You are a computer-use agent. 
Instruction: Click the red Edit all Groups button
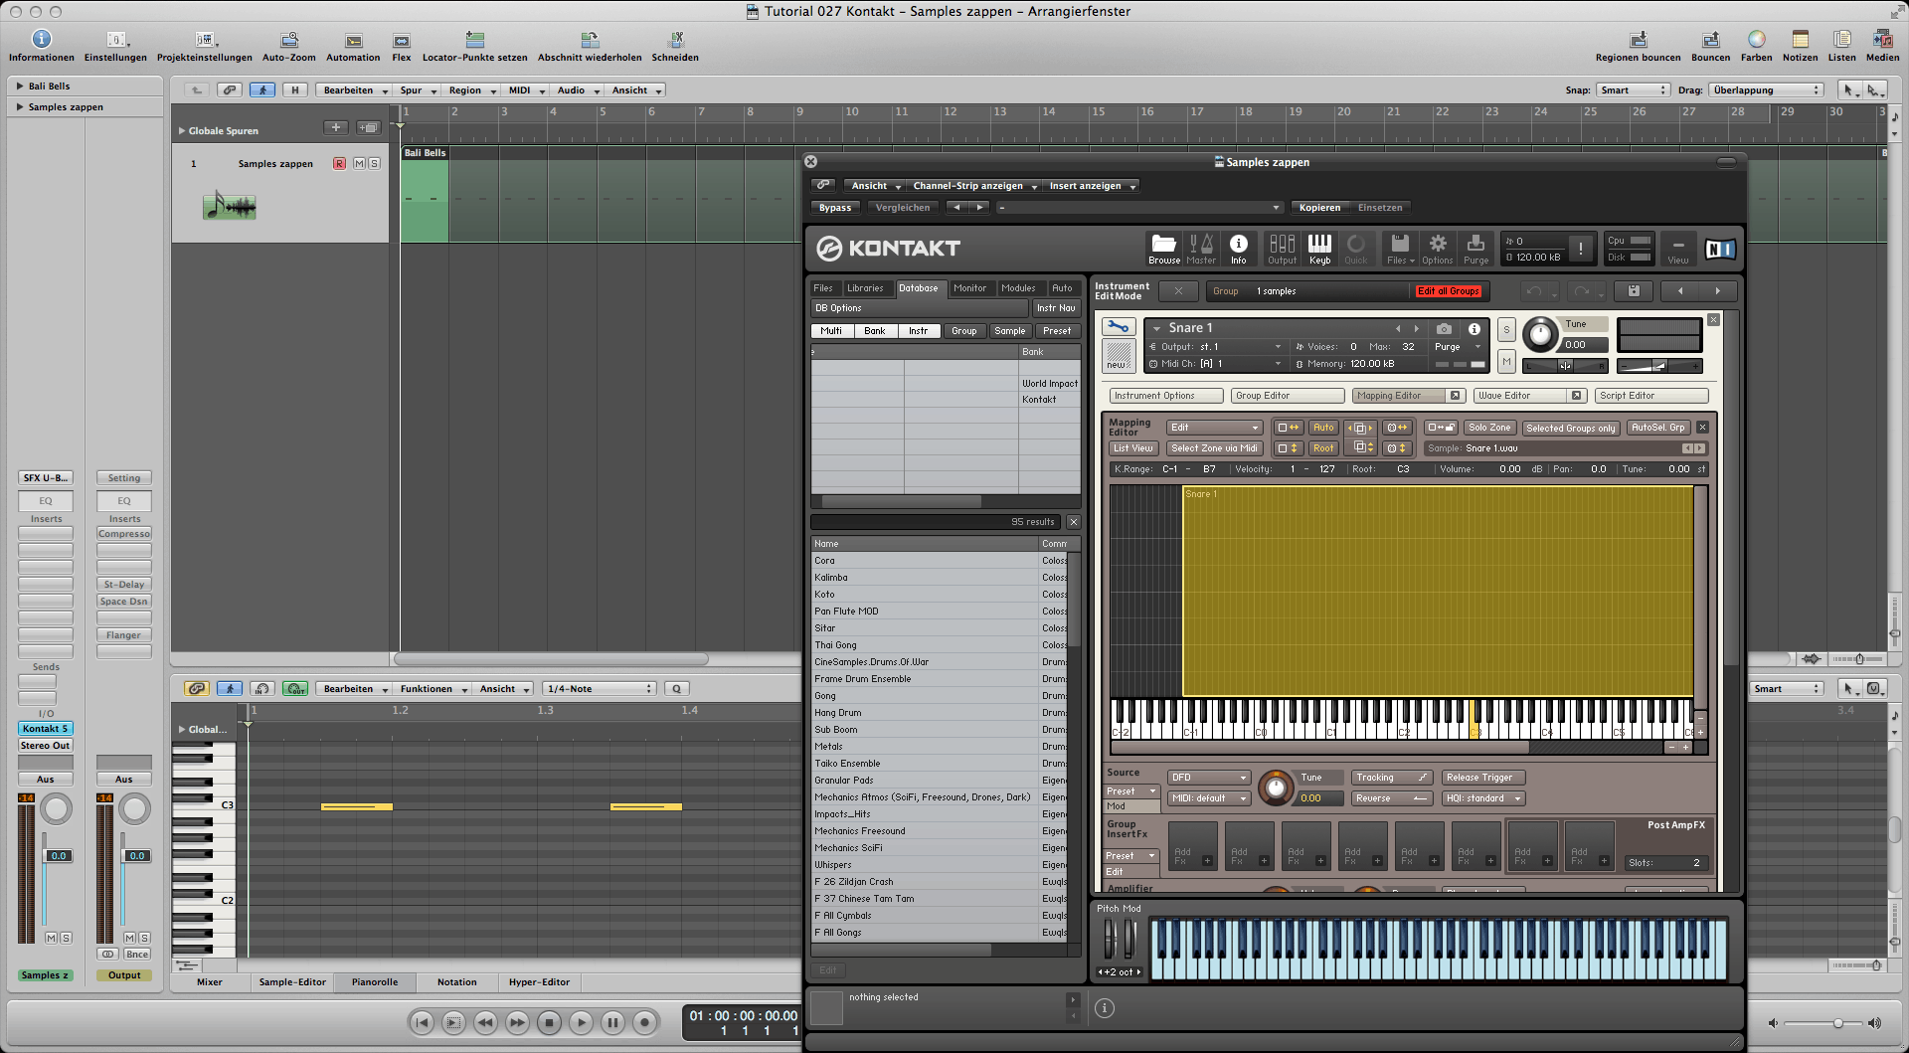tap(1449, 291)
